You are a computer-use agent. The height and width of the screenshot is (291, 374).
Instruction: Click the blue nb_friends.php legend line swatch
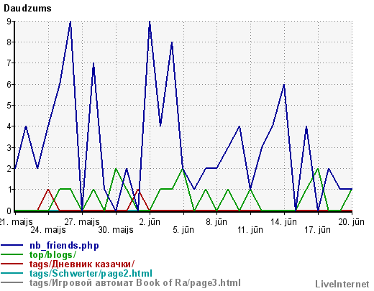pyautogui.click(x=12, y=246)
